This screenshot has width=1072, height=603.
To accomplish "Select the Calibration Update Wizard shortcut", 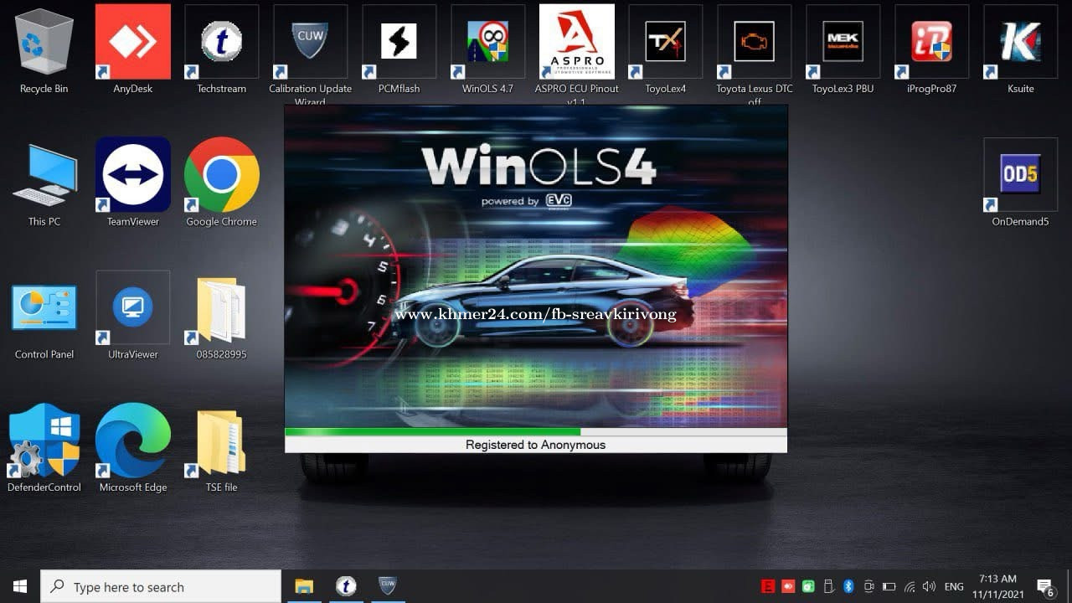I will pos(311,55).
